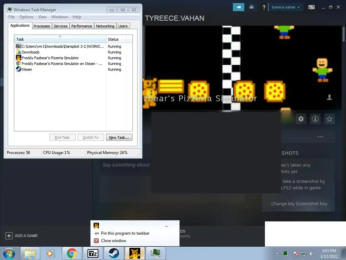Choose Close window in jump list
Image resolution: width=346 pixels, height=260 pixels.
[114, 241]
